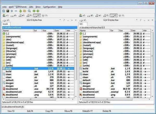156x114 pixels.
Task: Click the Move F6 button
Action: pyautogui.click(x=68, y=111)
